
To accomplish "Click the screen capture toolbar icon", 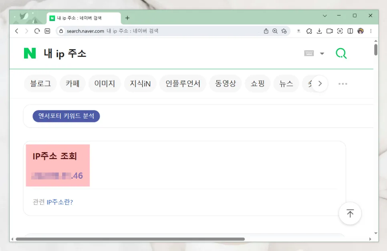I will (340, 31).
